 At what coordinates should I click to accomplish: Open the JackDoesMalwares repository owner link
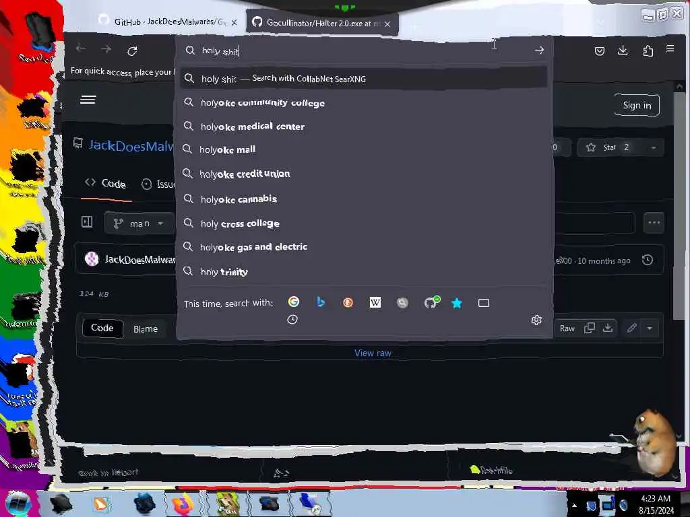coord(131,145)
